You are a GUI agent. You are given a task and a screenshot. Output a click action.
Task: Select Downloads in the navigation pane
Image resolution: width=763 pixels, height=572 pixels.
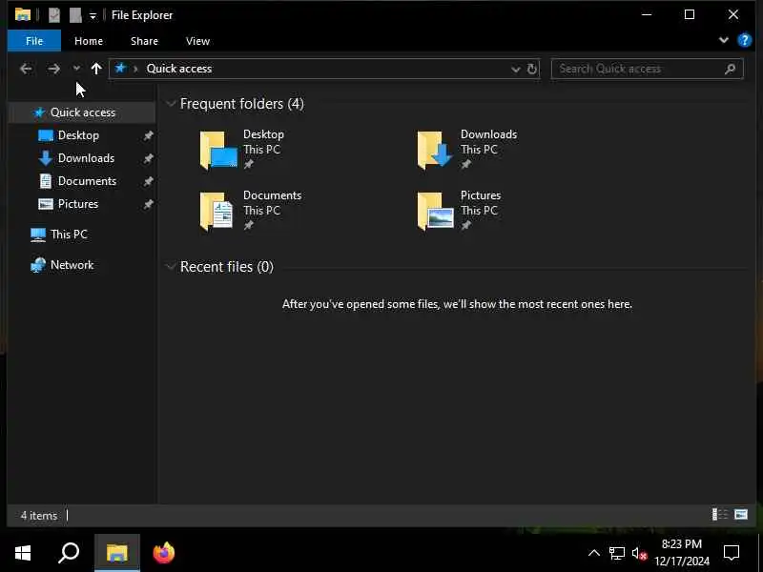click(x=86, y=158)
